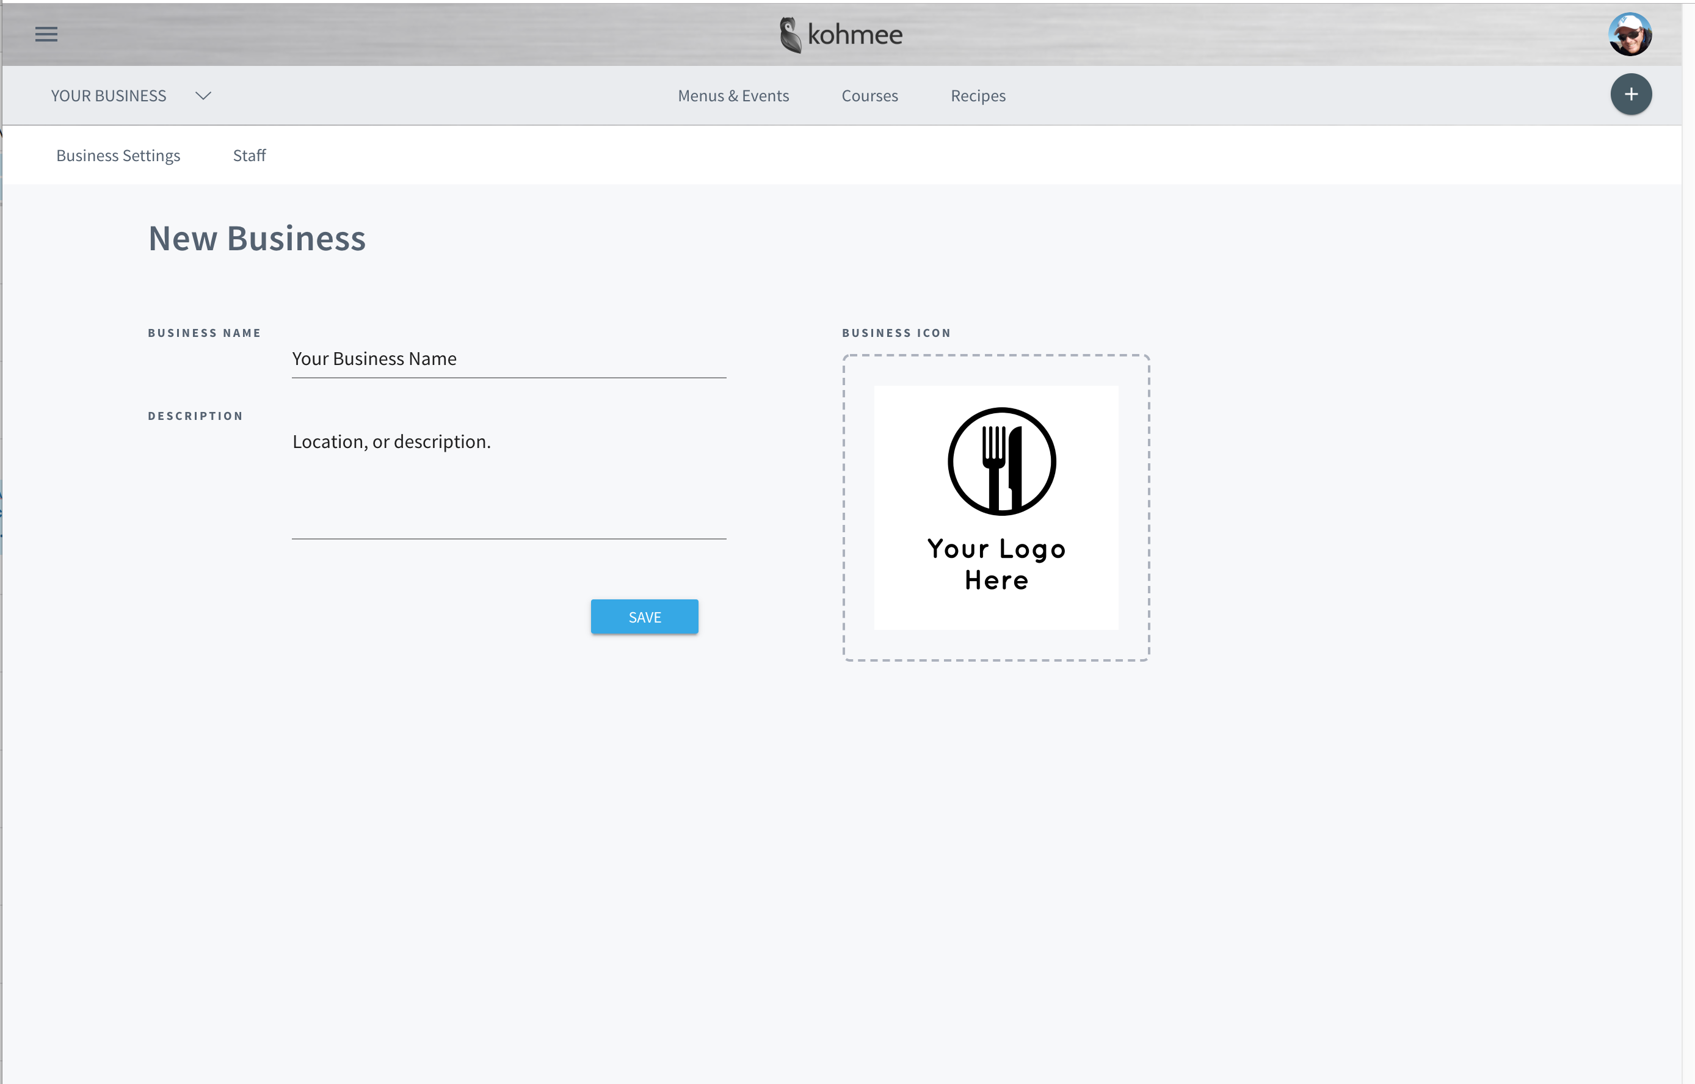
Task: Click the SAVE button
Action: (x=644, y=616)
